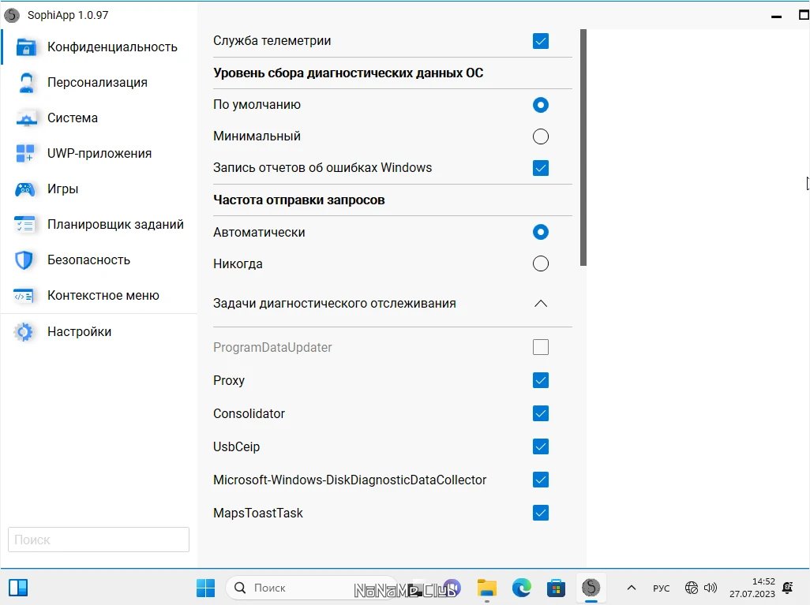
Task: Click the РУС language indicator
Action: coord(662,588)
